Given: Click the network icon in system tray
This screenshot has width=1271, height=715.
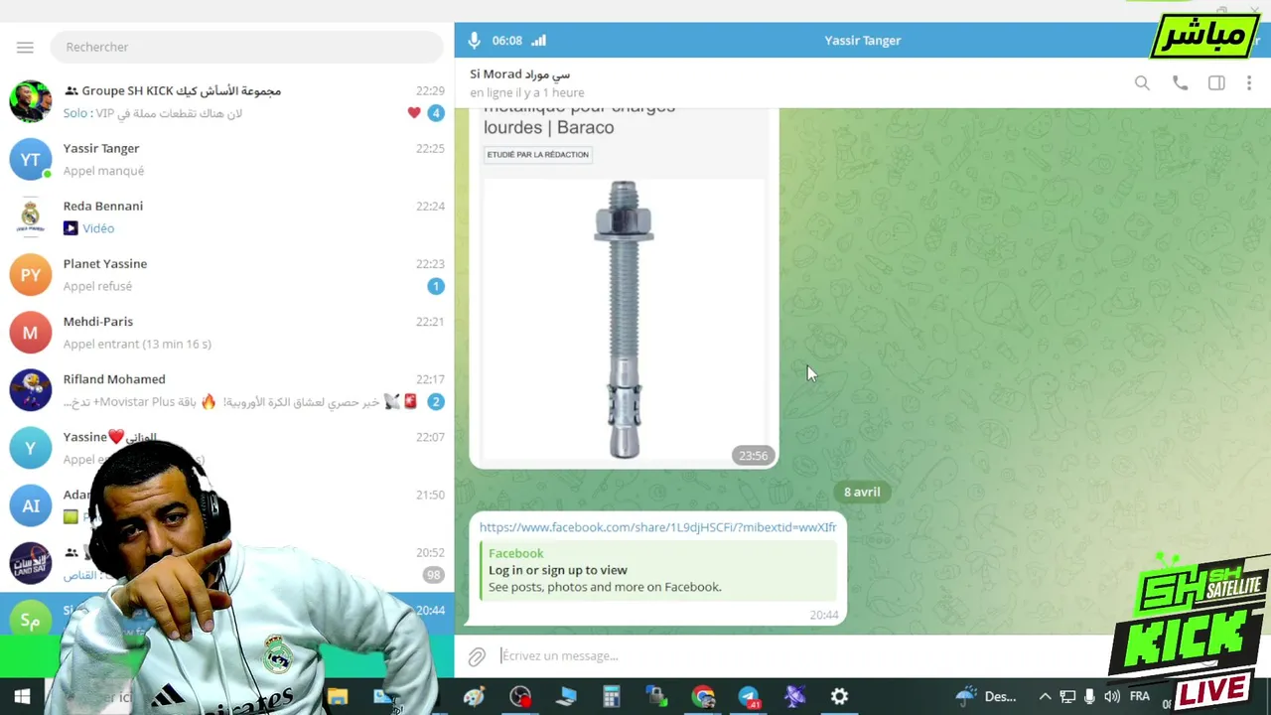Looking at the screenshot, I should 1067,697.
